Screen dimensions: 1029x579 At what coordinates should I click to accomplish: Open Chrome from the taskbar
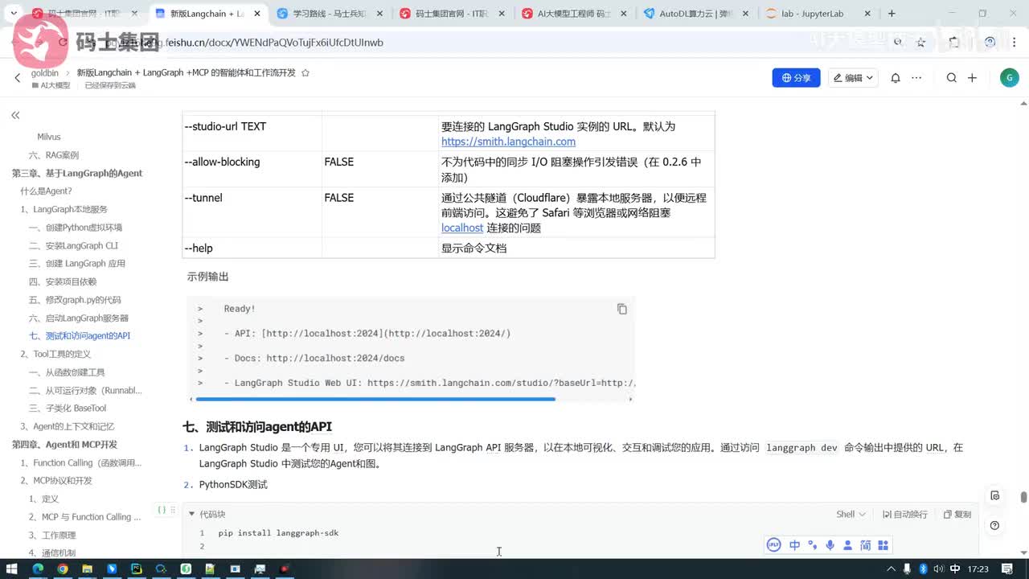(x=63, y=569)
